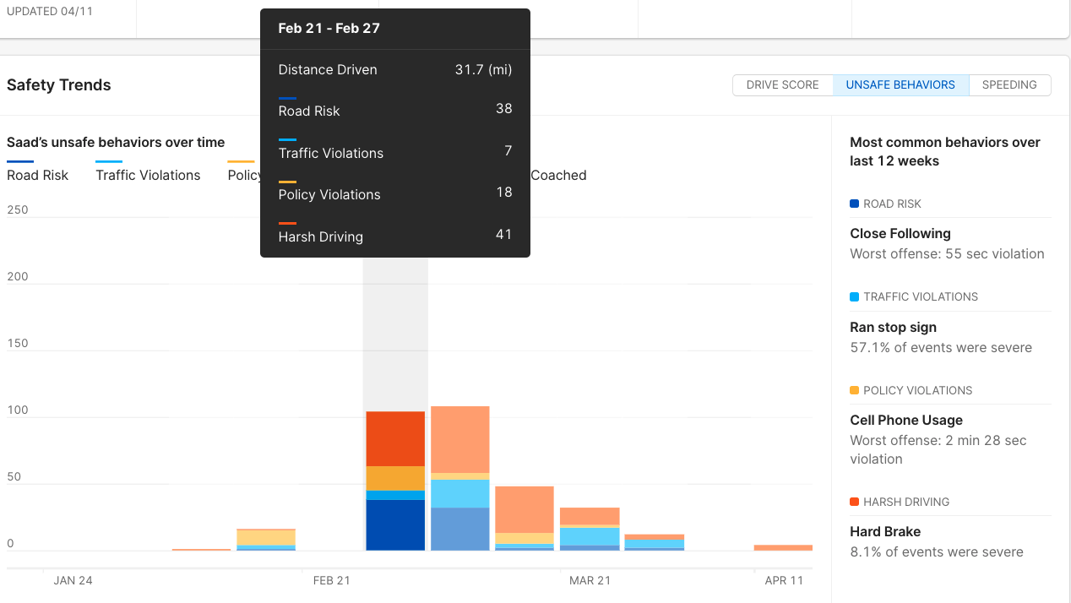Image resolution: width=1071 pixels, height=603 pixels.
Task: Click the light blue TRAFFIC VIOLATIONS square
Action: [854, 297]
